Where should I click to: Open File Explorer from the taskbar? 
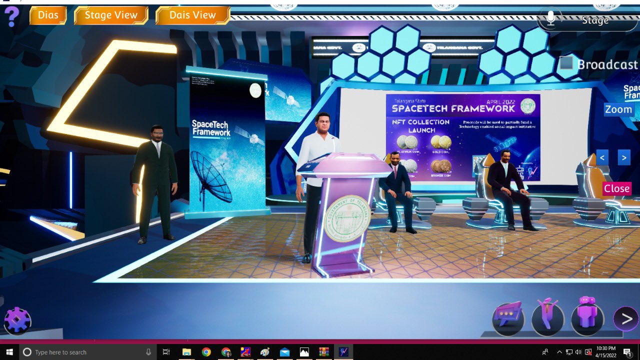pos(186,352)
